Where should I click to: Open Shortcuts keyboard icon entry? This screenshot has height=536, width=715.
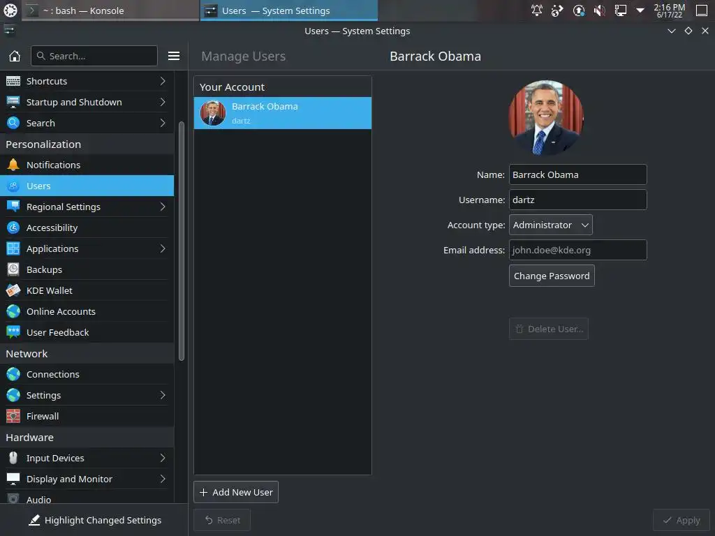click(13, 81)
